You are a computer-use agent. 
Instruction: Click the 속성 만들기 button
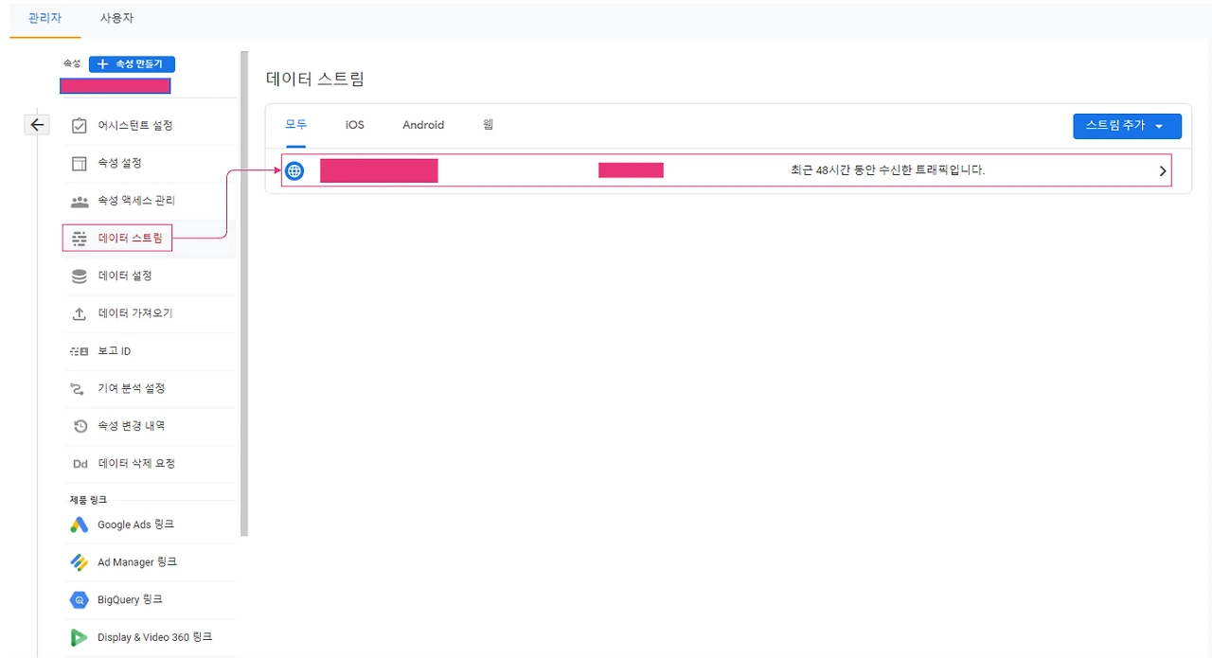click(x=132, y=63)
